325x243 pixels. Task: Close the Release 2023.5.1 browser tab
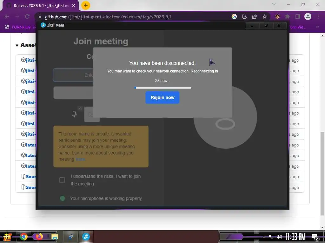click(x=74, y=6)
